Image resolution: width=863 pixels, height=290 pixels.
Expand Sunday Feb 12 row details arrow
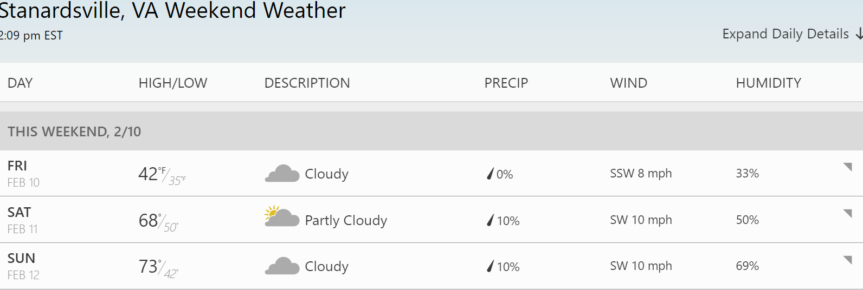848,260
